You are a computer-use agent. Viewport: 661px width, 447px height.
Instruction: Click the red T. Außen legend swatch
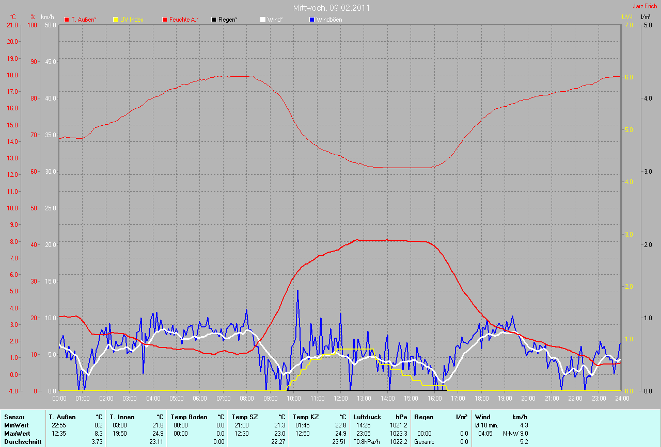[x=67, y=20]
